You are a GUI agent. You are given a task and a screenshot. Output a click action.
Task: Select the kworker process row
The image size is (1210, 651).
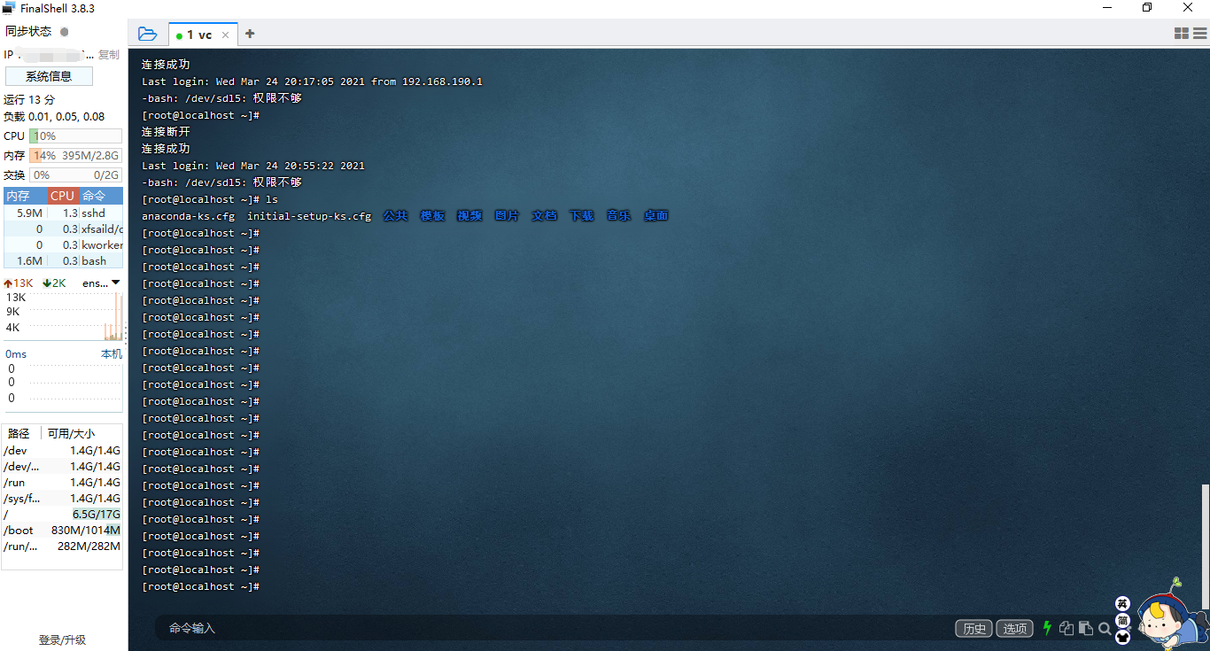[63, 244]
